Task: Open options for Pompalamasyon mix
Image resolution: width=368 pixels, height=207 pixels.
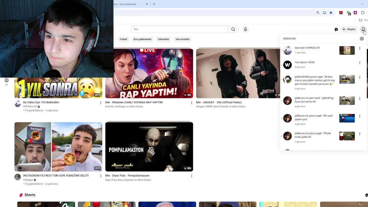Action: pyautogui.click(x=191, y=176)
